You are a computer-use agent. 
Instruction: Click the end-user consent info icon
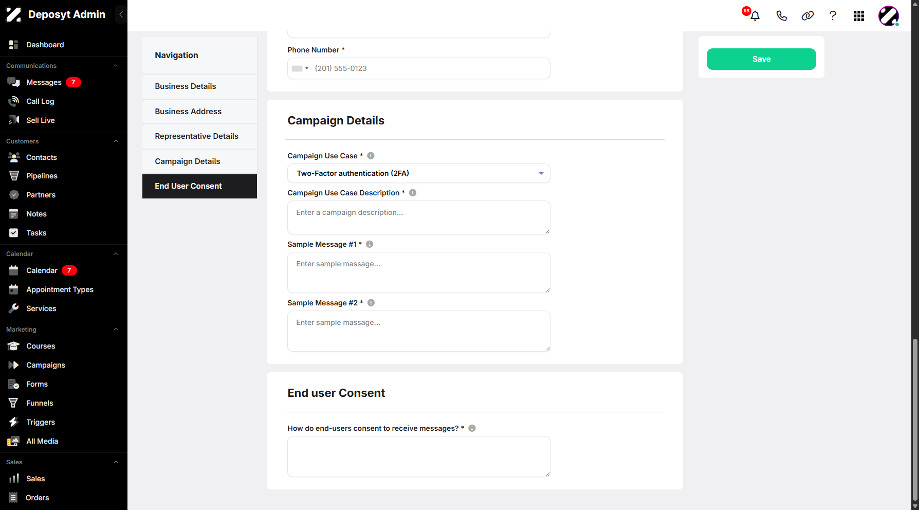(x=472, y=428)
